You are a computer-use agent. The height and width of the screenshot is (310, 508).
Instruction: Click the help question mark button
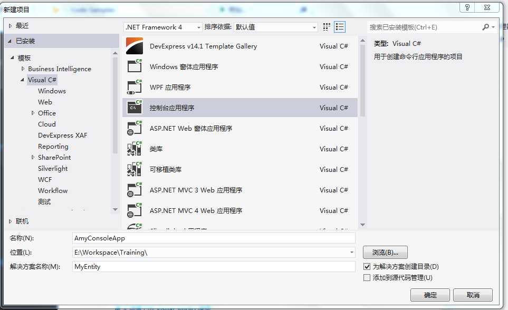467,7
